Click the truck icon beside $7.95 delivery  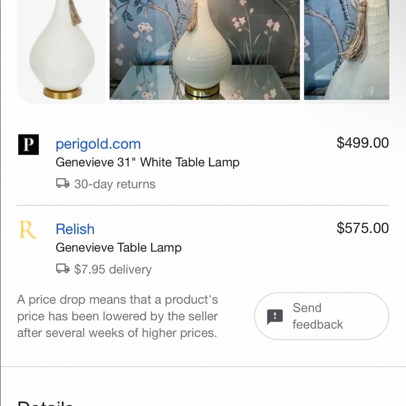[63, 268]
